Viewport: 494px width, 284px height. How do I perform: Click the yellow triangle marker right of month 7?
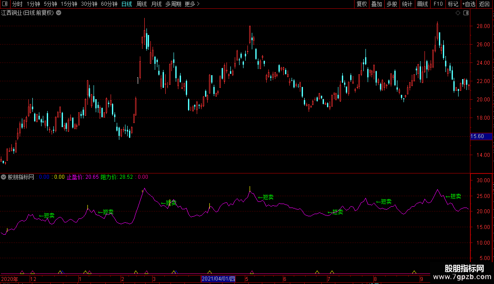(x=332, y=272)
